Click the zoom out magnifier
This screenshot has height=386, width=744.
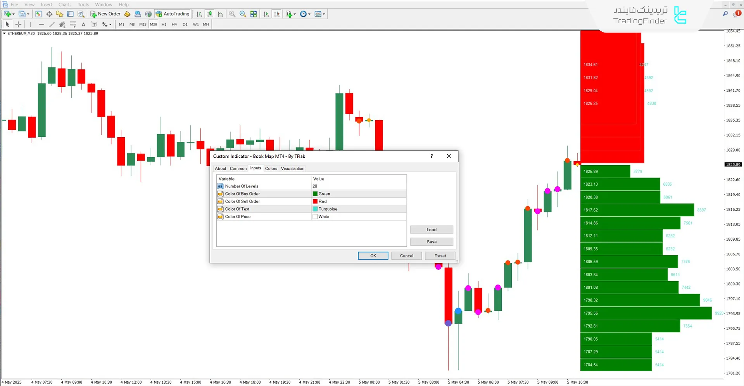[243, 14]
